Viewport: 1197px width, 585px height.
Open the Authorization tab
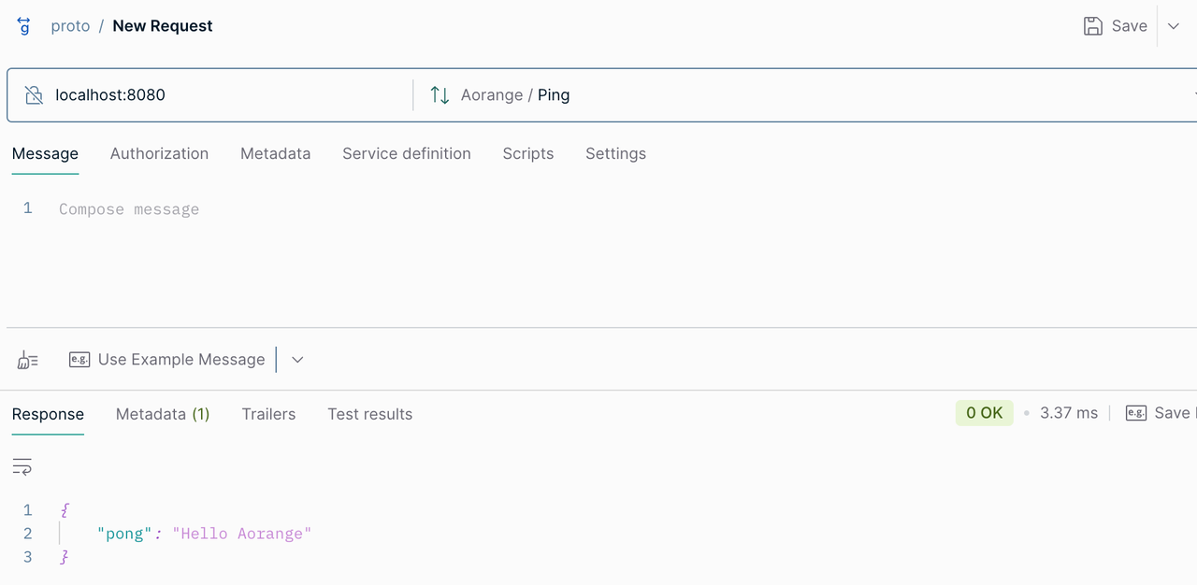click(159, 153)
